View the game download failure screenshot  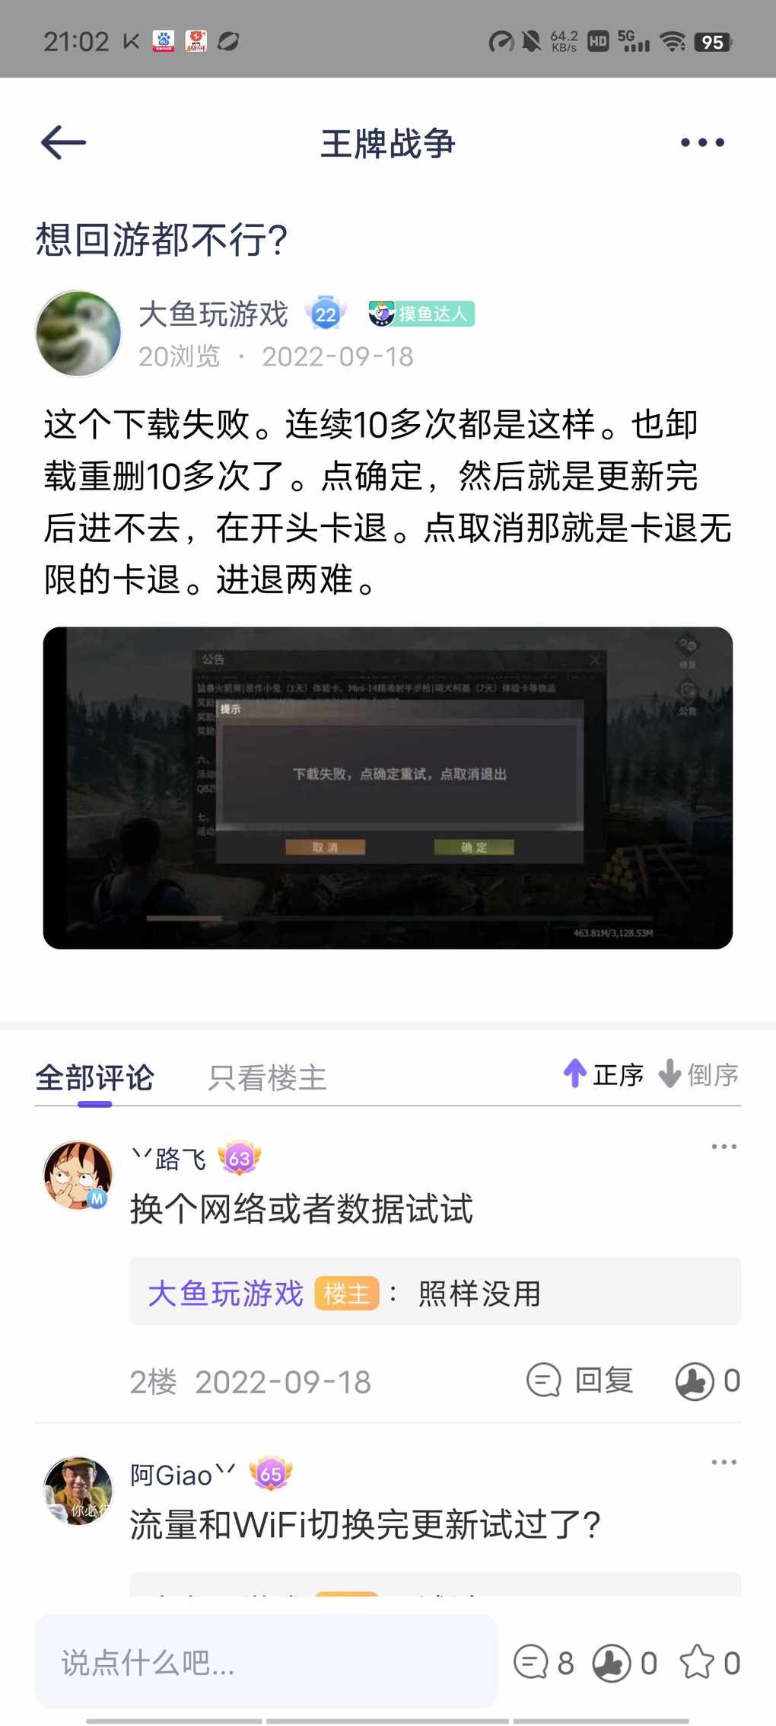pyautogui.click(x=388, y=787)
